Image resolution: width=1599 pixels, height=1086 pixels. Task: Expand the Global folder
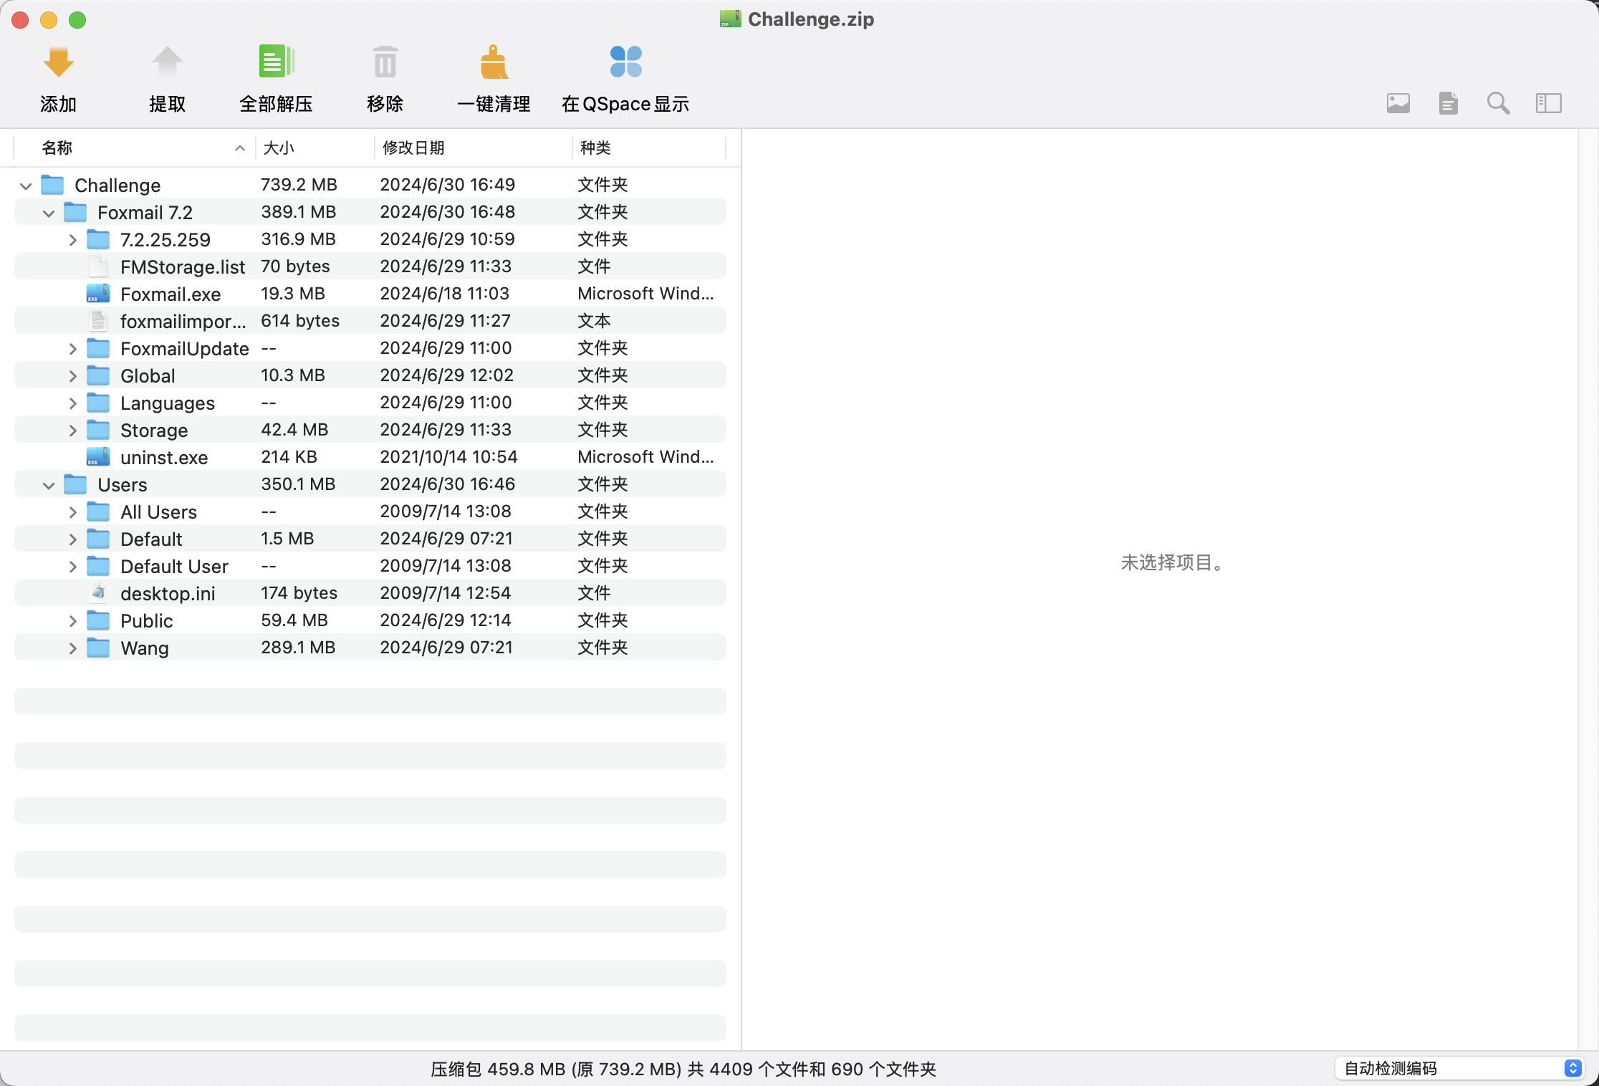pos(72,376)
